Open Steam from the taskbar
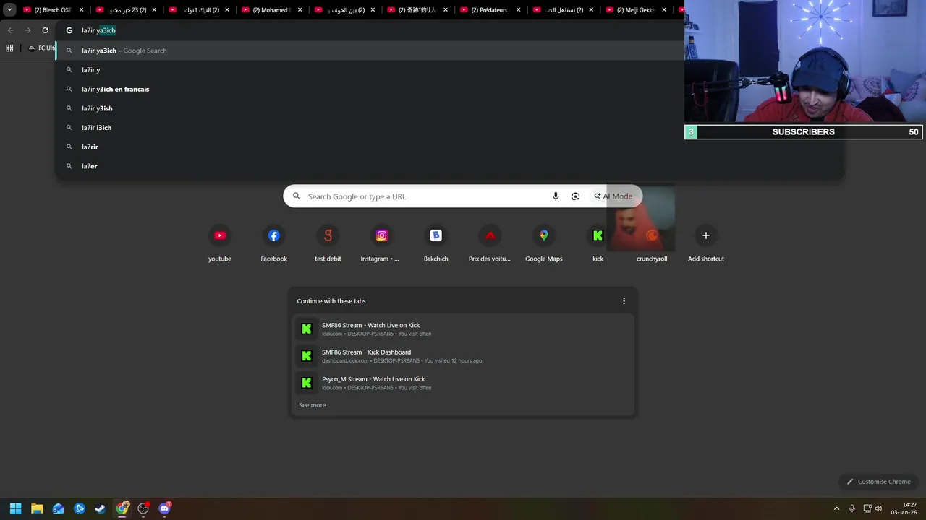Image resolution: width=926 pixels, height=520 pixels. [101, 508]
